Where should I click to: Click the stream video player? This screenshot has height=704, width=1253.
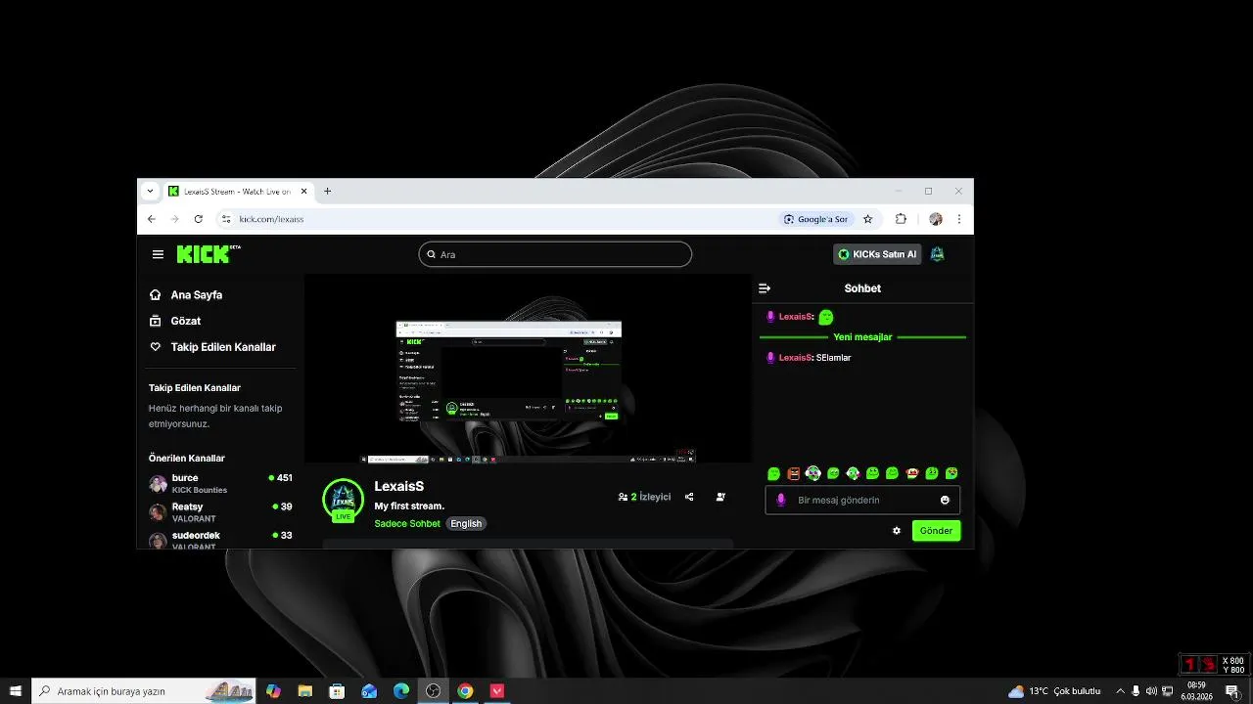click(528, 369)
